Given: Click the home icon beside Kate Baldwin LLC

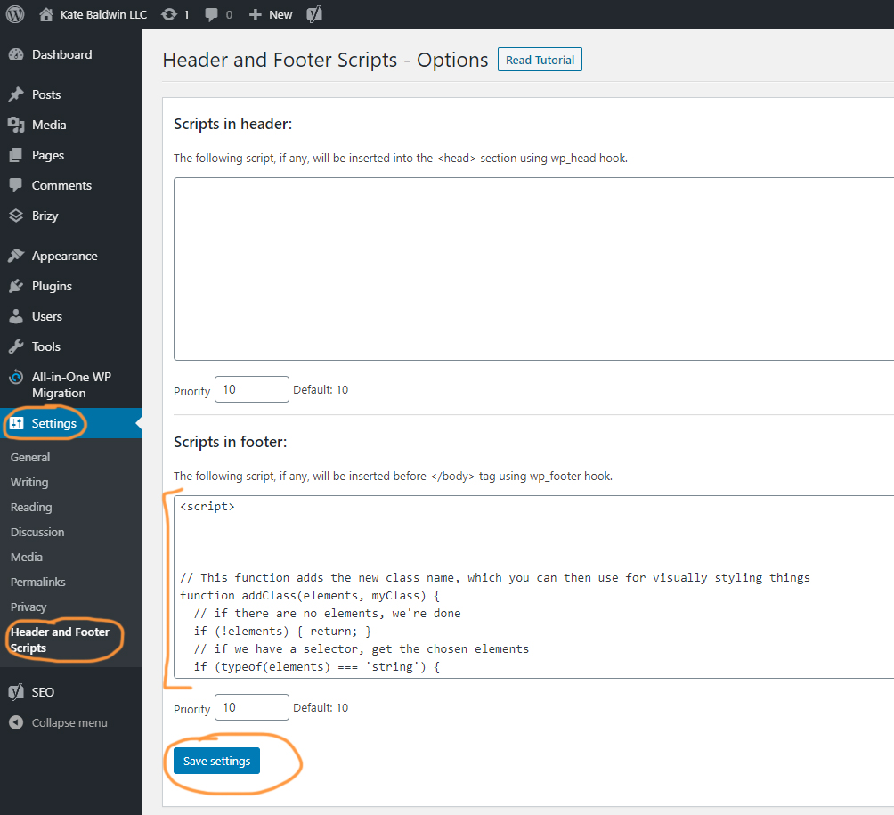Looking at the screenshot, I should [46, 14].
